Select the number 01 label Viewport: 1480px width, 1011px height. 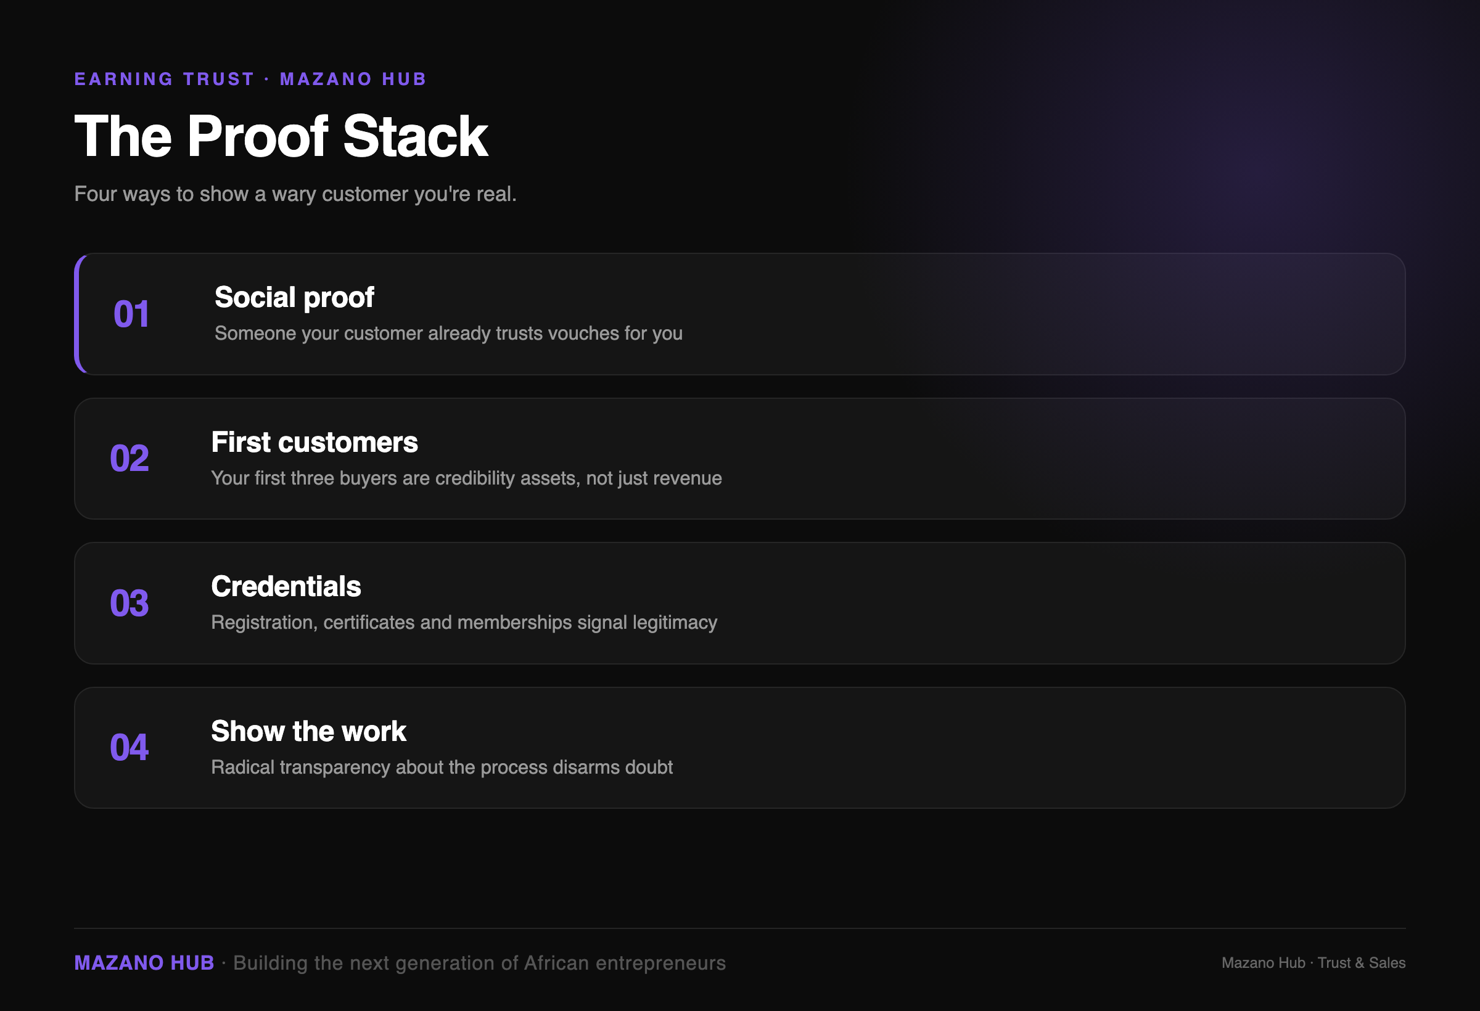click(131, 314)
